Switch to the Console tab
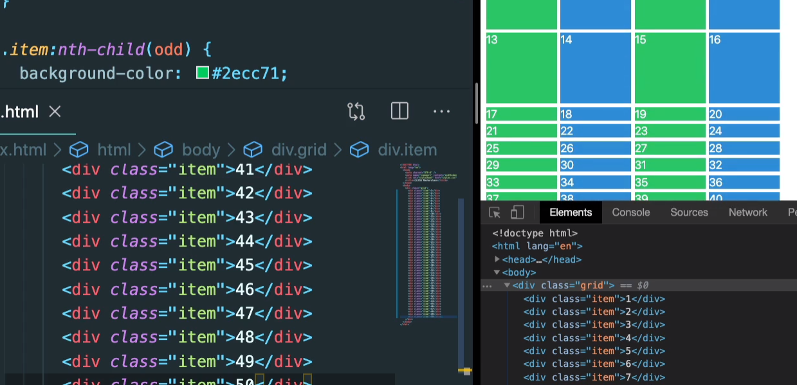797x385 pixels. pos(631,212)
